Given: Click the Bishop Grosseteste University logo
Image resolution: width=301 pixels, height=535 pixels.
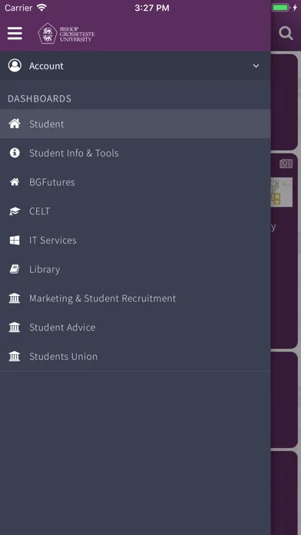Looking at the screenshot, I should point(66,34).
